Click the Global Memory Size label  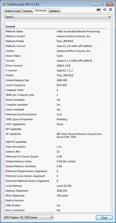coord(17,80)
